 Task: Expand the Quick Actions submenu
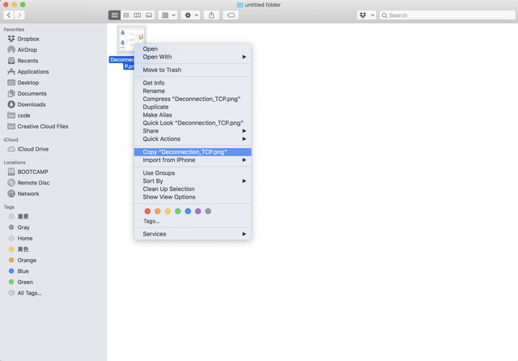pos(193,138)
